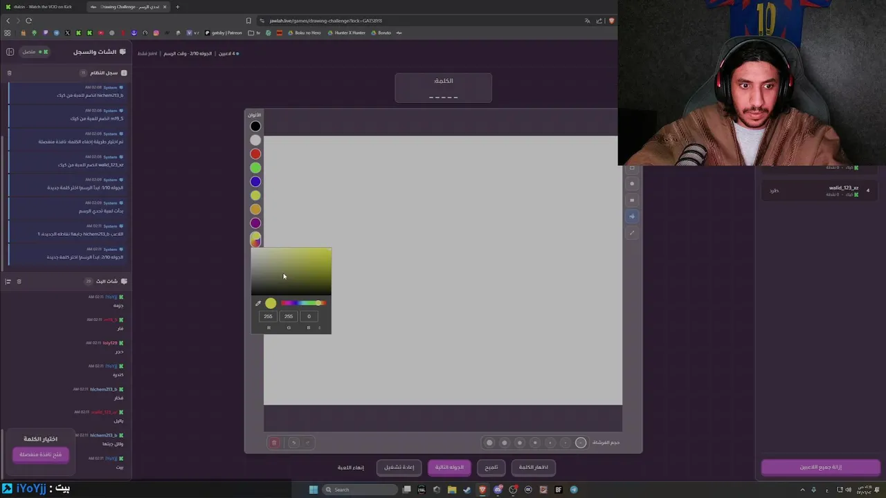Switch color format with RGB toggle arrows
Screen dimensions: 886x498
point(320,328)
